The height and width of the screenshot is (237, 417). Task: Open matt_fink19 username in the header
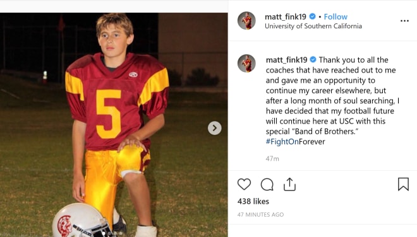coord(286,17)
